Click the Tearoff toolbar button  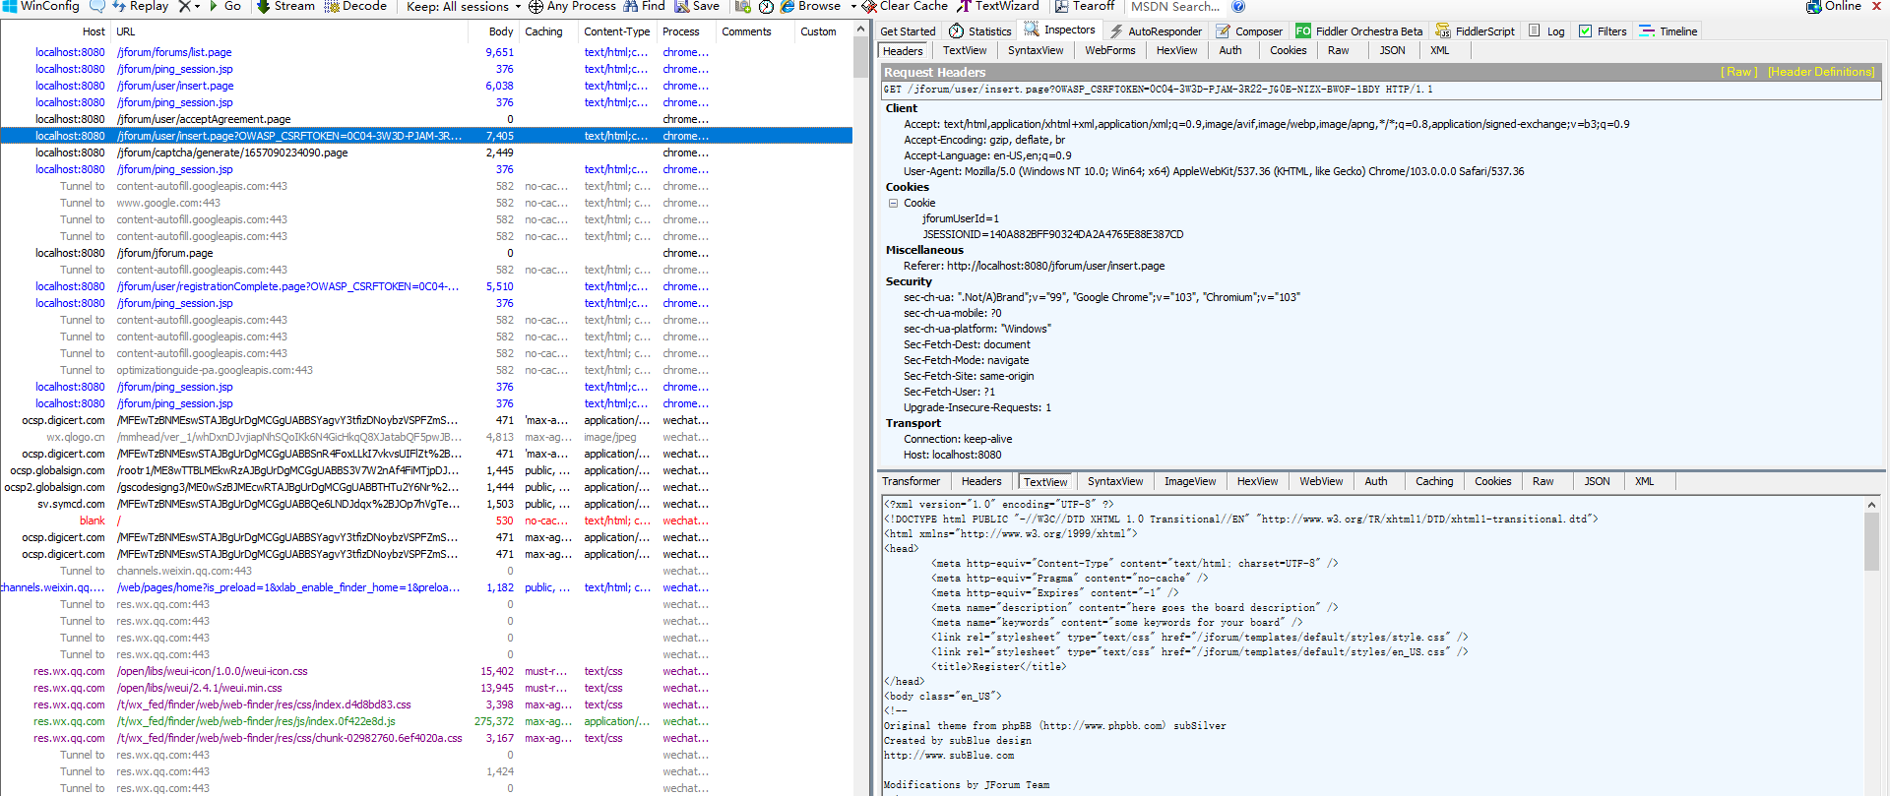tap(1084, 6)
